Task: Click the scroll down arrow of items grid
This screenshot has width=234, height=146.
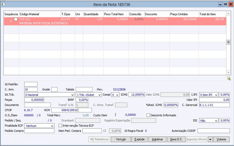Action: point(228,72)
